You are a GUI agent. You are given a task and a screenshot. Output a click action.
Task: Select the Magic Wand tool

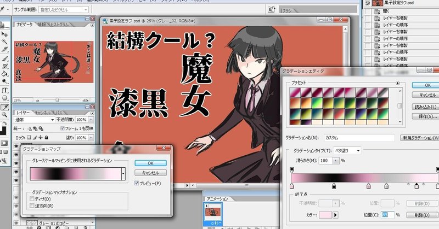4,42
